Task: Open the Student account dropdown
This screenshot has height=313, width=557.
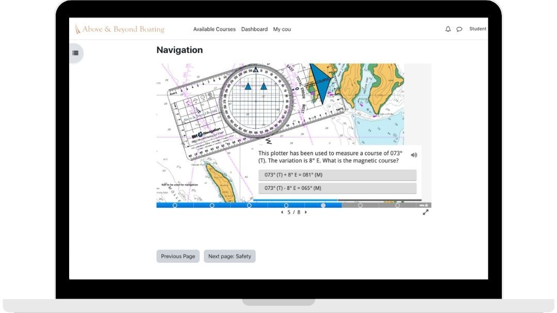Action: click(x=478, y=29)
